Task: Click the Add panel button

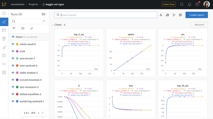Action: (x=199, y=25)
